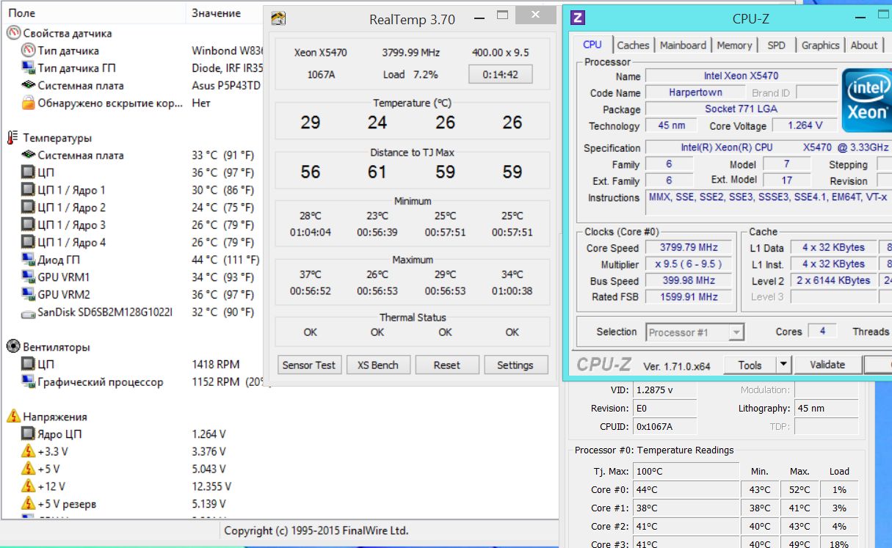This screenshot has height=548, width=892.
Task: Click the Intel Xeon X5470 name field
Action: tap(741, 76)
